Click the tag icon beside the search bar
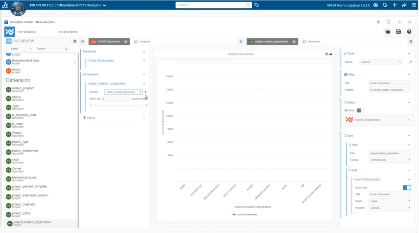 [257, 5]
